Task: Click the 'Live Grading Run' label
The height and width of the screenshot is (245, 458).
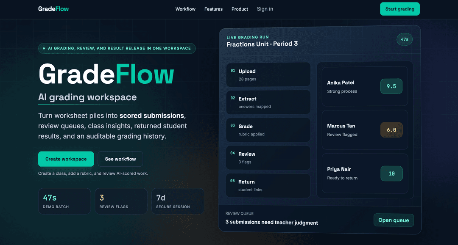Action: [x=248, y=37]
